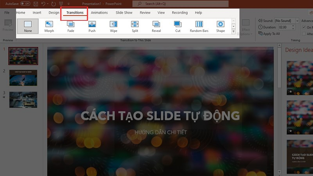Show previous row of transition gallery
The image size is (313, 176).
coord(233,21)
